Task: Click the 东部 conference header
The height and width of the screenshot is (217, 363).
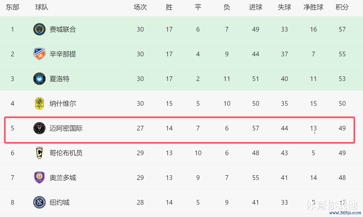Action: [12, 7]
